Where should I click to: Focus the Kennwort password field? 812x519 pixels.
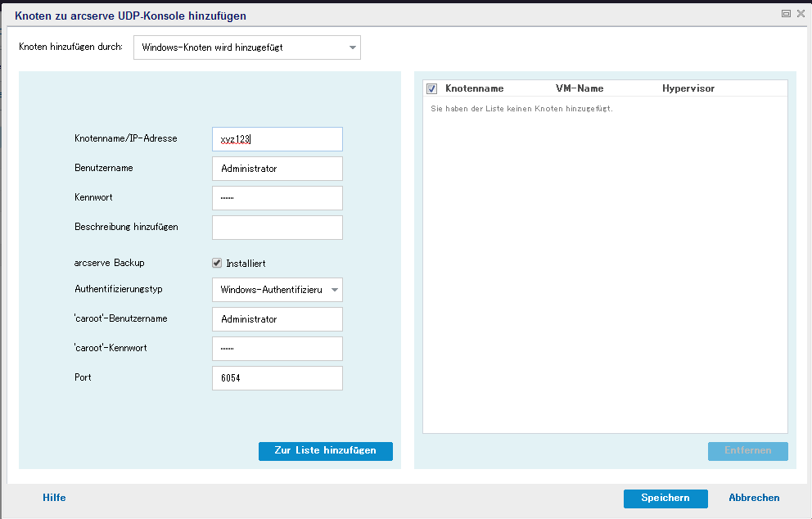point(277,198)
